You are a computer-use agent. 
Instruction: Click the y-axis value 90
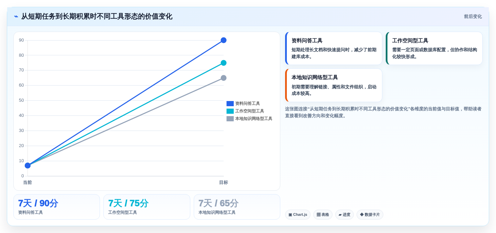[21, 40]
